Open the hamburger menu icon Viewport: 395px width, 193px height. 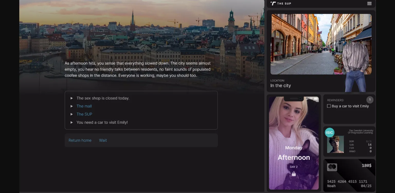[x=369, y=3]
